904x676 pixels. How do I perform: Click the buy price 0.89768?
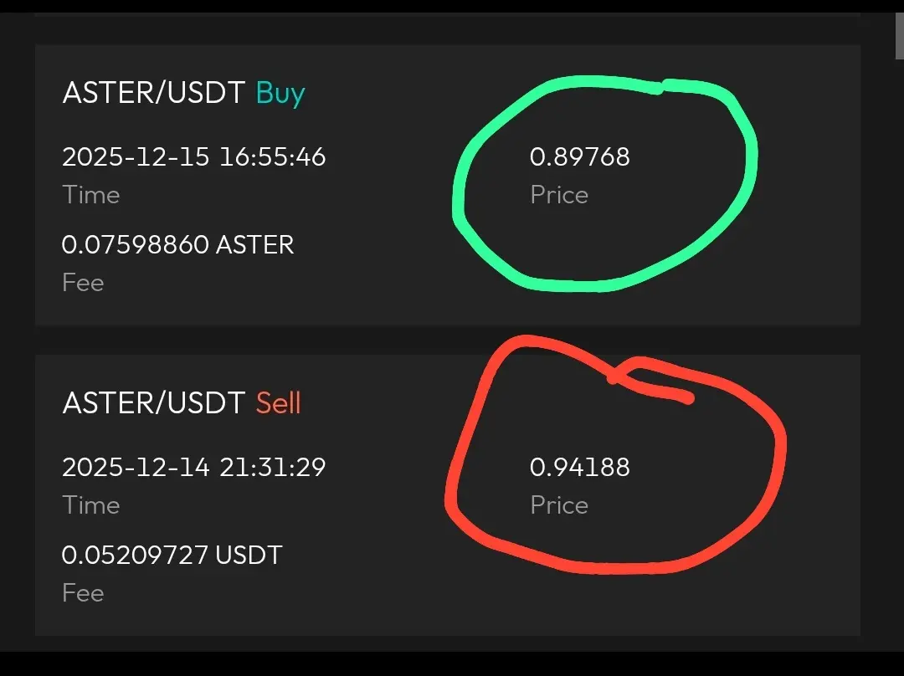point(580,156)
